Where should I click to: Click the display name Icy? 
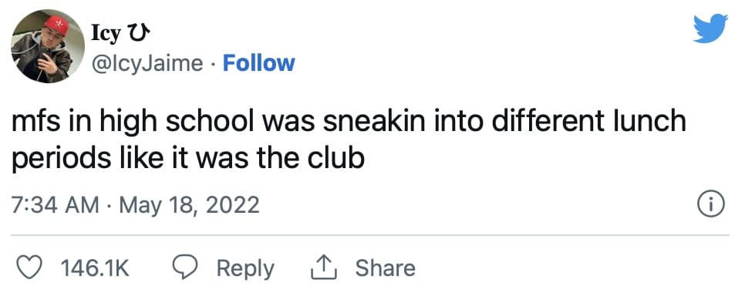(x=106, y=34)
